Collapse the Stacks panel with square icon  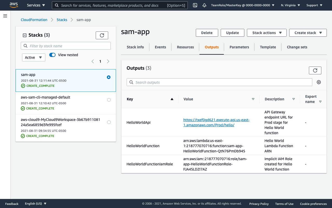25,35
